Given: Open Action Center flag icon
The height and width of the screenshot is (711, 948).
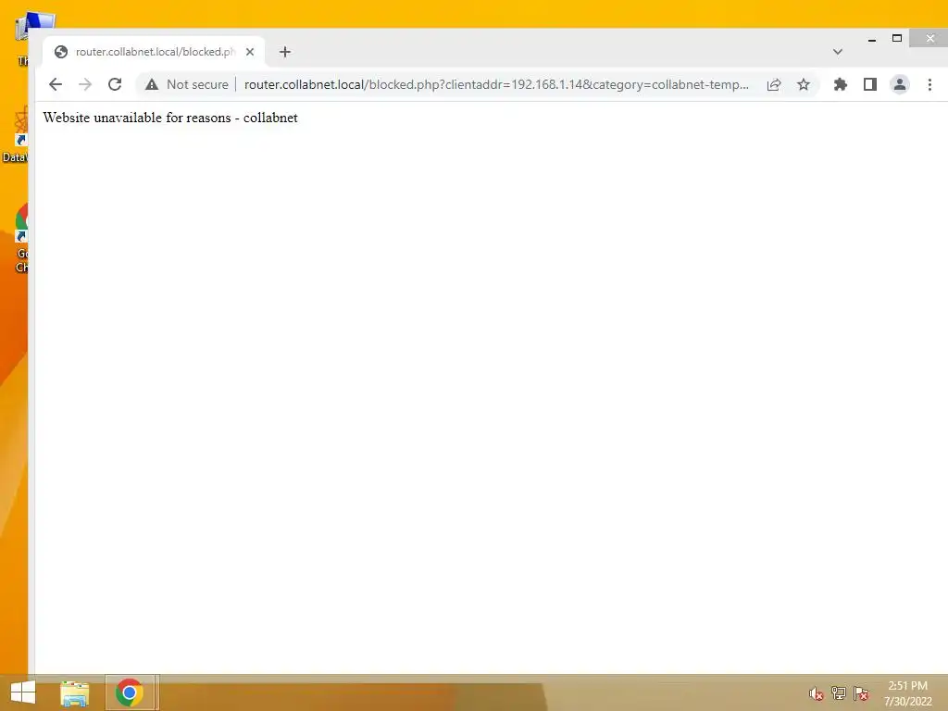Looking at the screenshot, I should [x=861, y=693].
